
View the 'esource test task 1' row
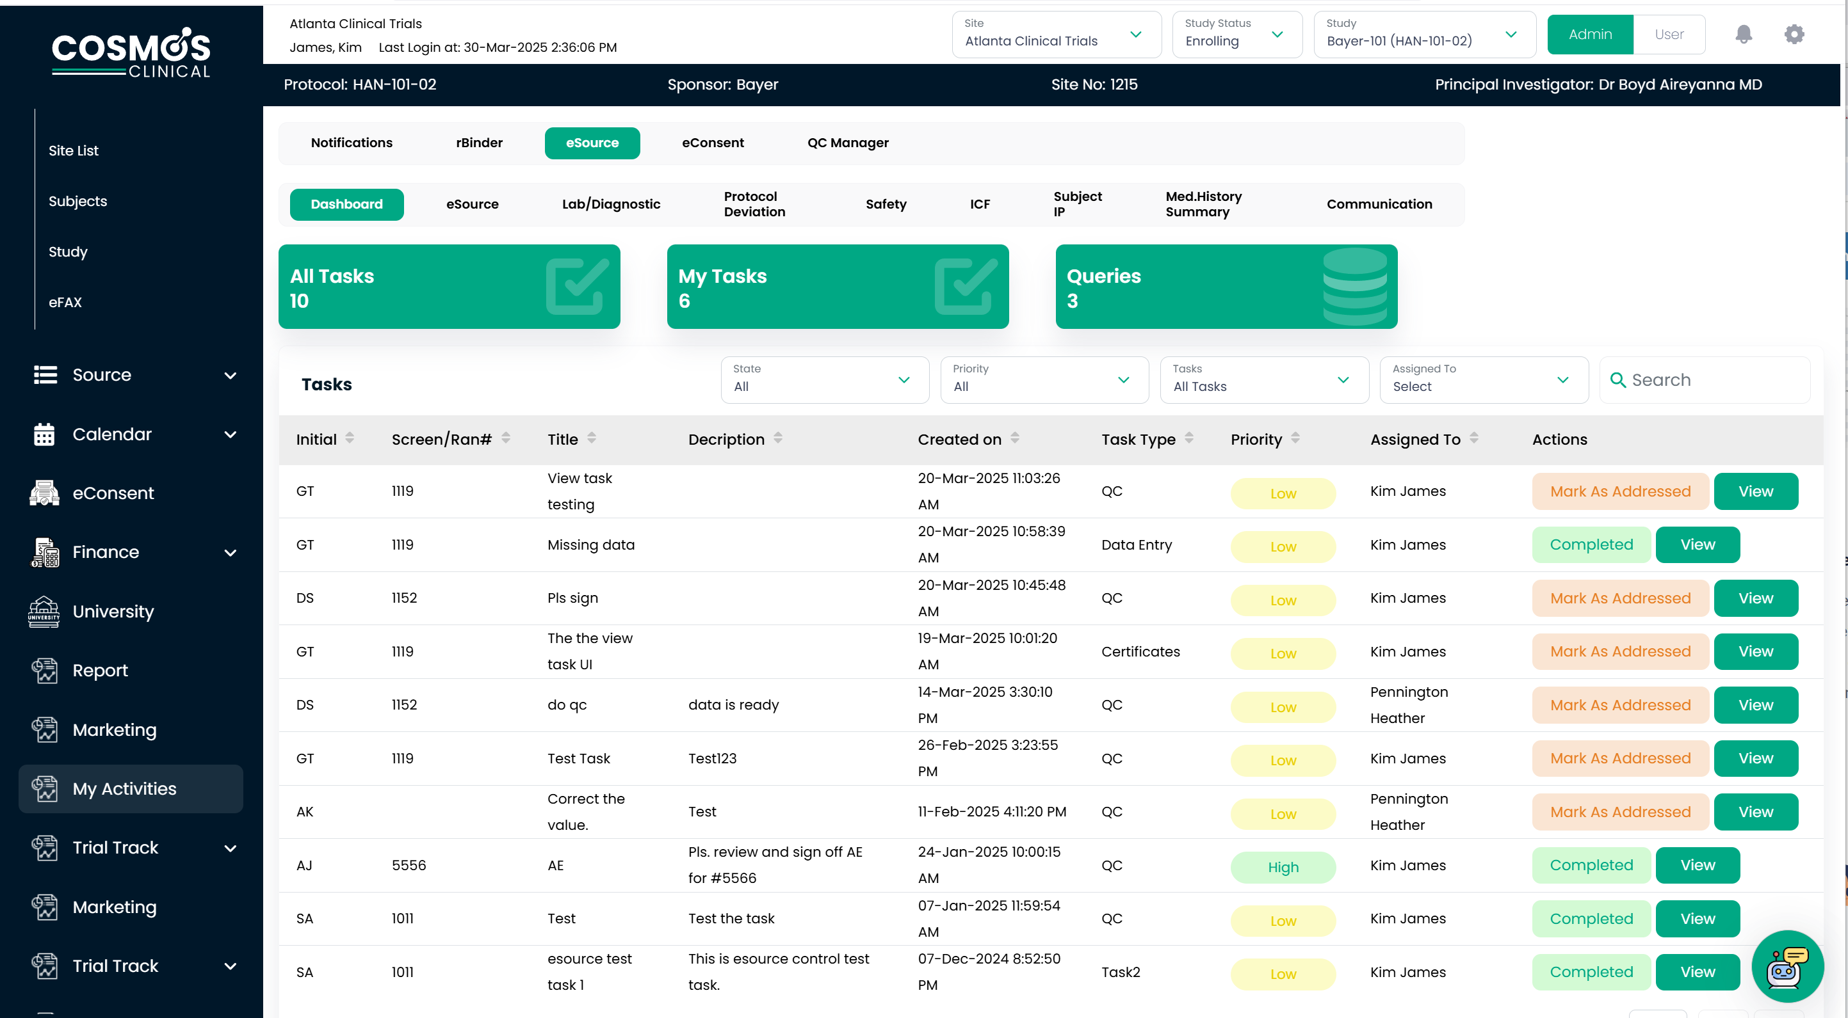pyautogui.click(x=1698, y=972)
